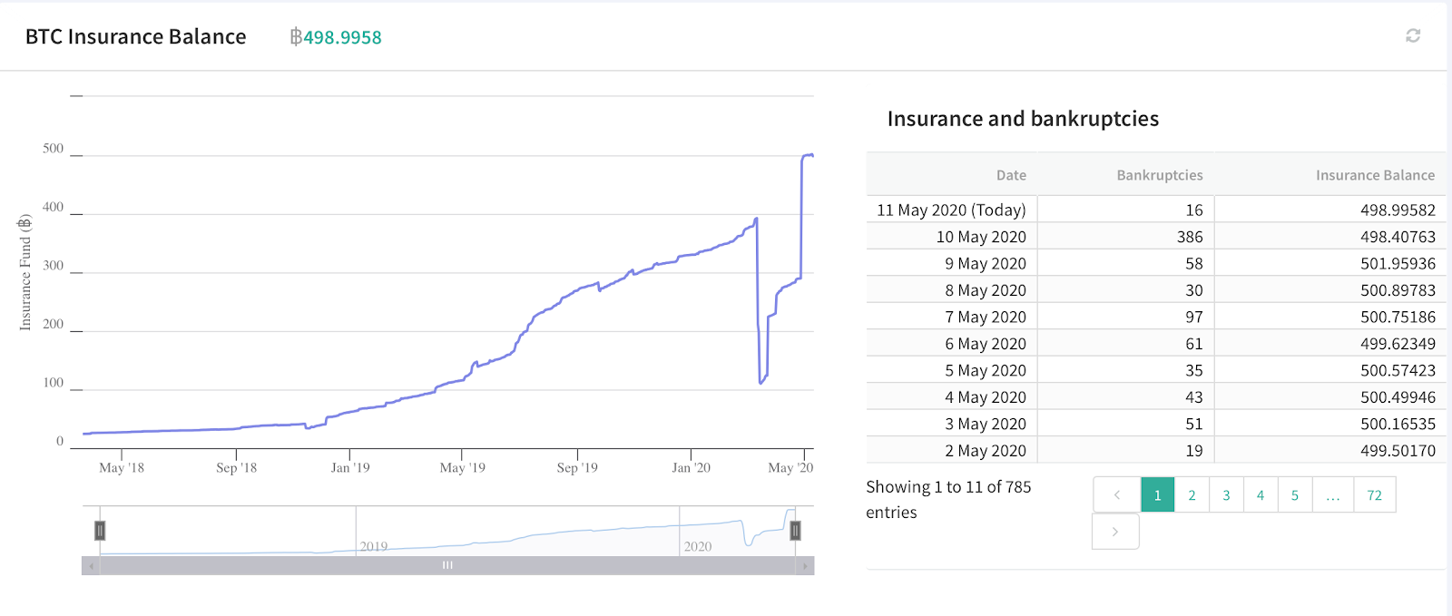Click the balance value 500.57423
This screenshot has height=616, width=1452.
pyautogui.click(x=1398, y=370)
